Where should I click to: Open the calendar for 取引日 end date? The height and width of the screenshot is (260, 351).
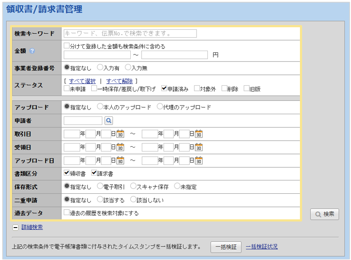click(199, 134)
